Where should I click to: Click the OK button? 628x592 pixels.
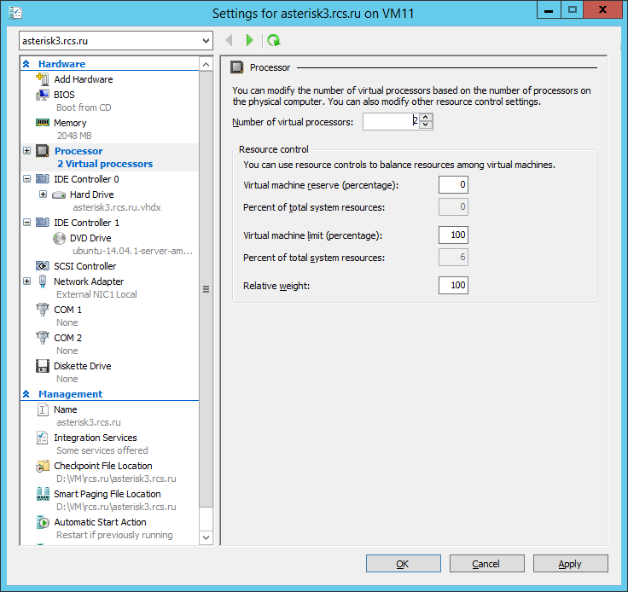coord(404,564)
